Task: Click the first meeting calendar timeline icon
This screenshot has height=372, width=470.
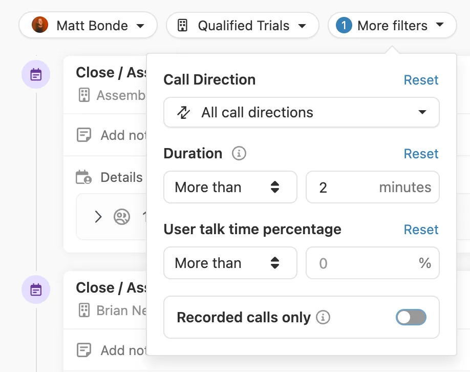Action: tap(36, 74)
